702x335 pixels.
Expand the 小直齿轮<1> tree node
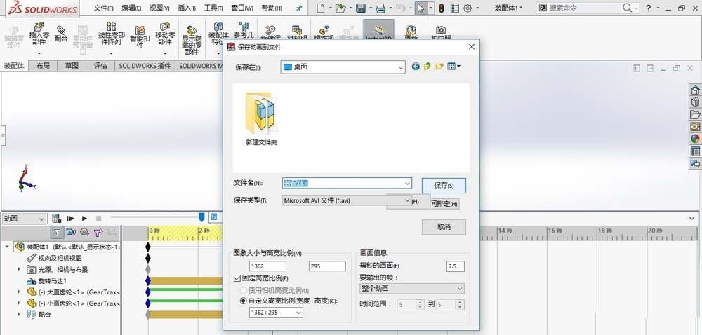point(19,303)
